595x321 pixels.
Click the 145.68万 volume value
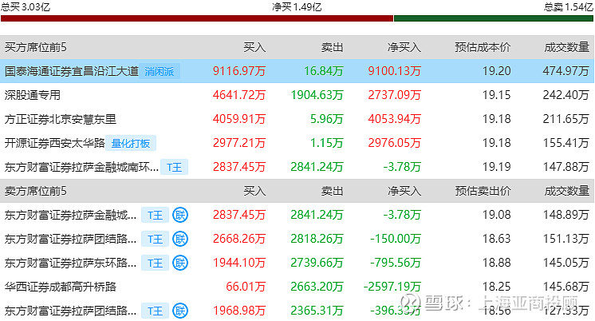pos(565,287)
